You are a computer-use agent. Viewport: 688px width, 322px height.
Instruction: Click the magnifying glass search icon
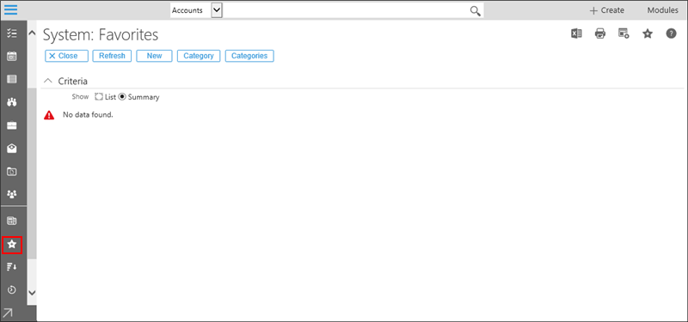tap(476, 10)
